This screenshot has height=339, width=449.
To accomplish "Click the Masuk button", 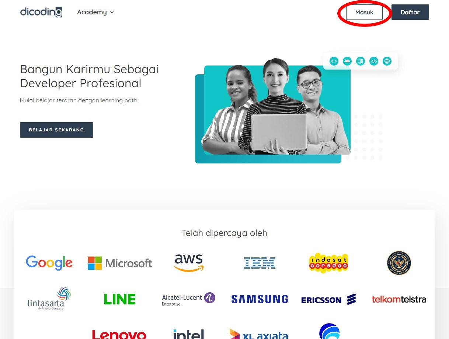I will point(364,12).
